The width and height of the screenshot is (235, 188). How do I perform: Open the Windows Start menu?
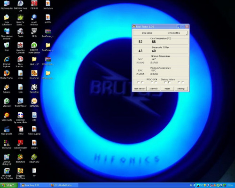pos(8,185)
